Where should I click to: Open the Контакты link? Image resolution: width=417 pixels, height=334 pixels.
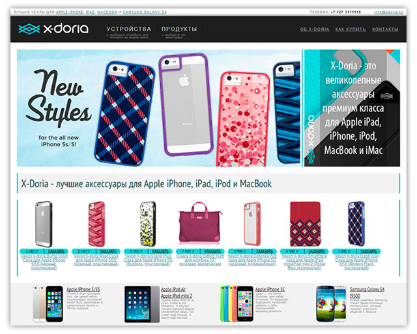coord(385,29)
